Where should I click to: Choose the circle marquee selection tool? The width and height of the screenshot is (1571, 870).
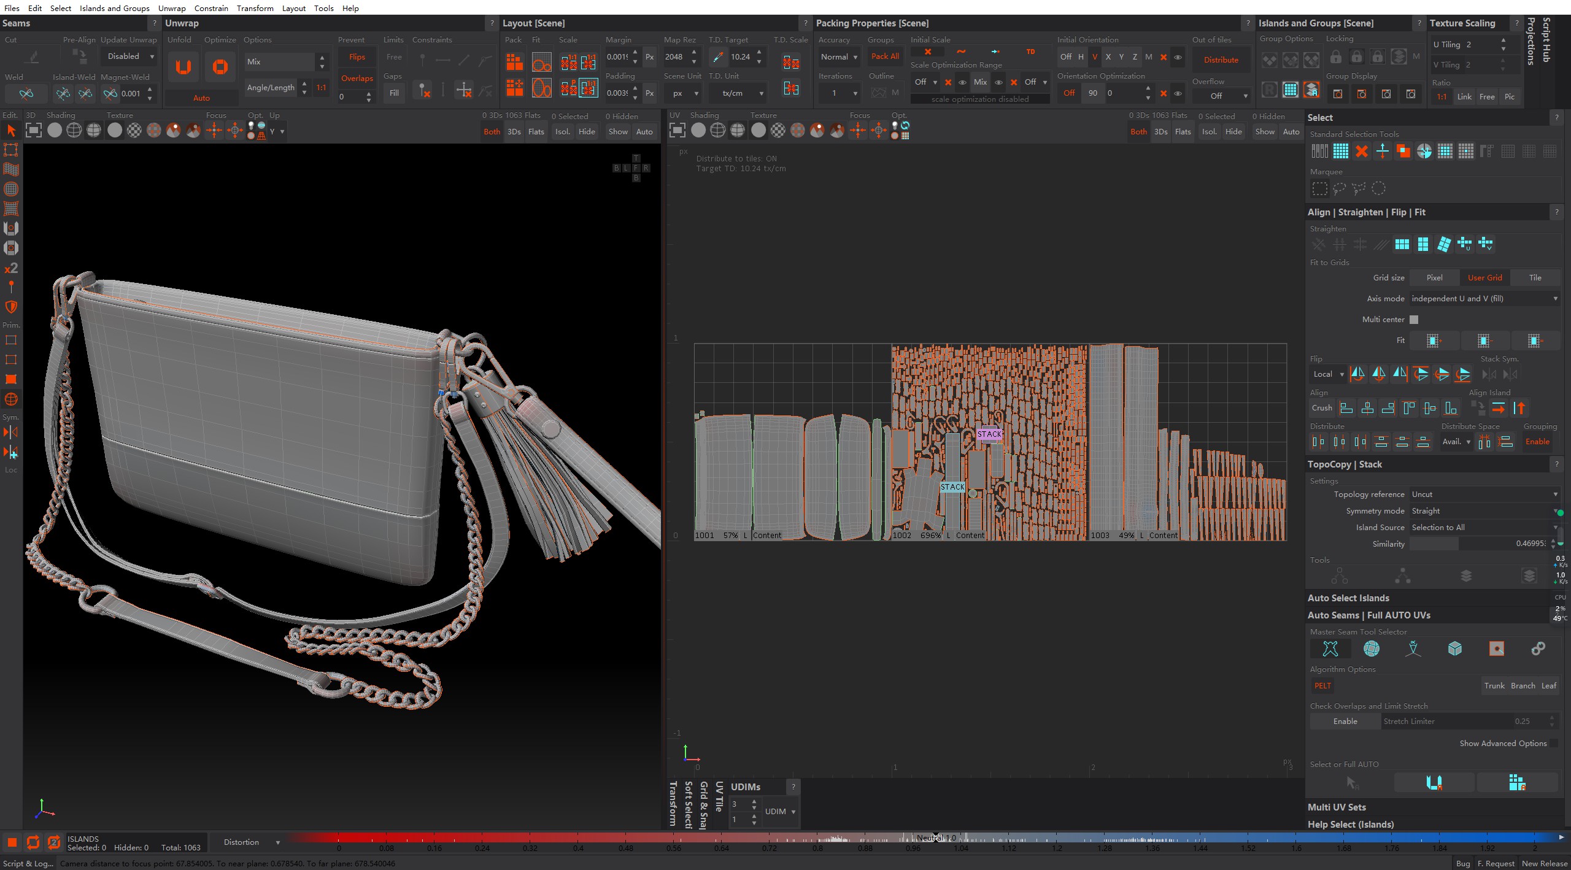click(x=1378, y=188)
